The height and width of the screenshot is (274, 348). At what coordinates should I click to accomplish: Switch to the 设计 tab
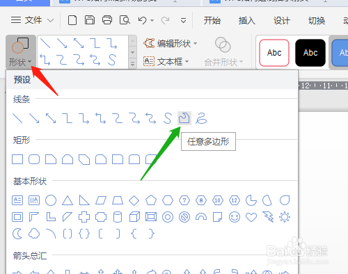(x=282, y=21)
